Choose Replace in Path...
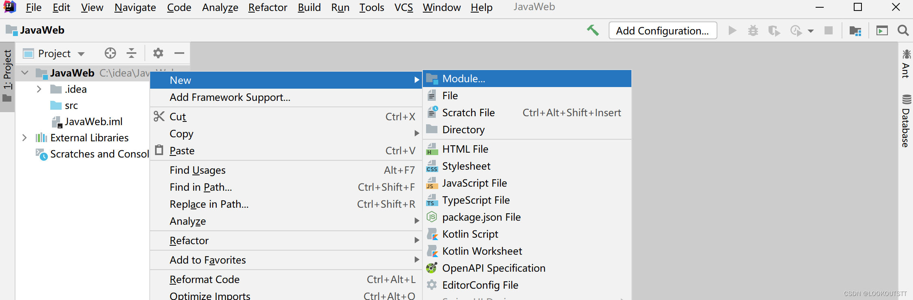Screen dimensions: 913x300 coord(286,204)
